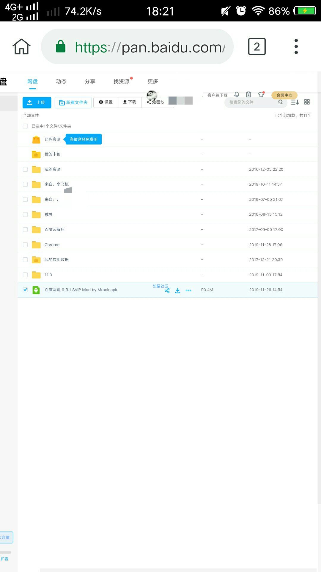Open the sort order icon
321x572 pixels.
(295, 102)
